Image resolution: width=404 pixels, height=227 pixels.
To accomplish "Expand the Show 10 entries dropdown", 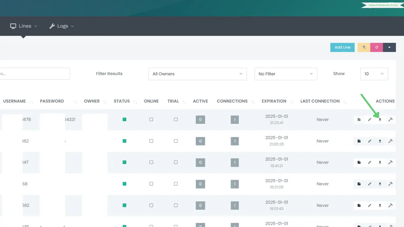I will 374,74.
